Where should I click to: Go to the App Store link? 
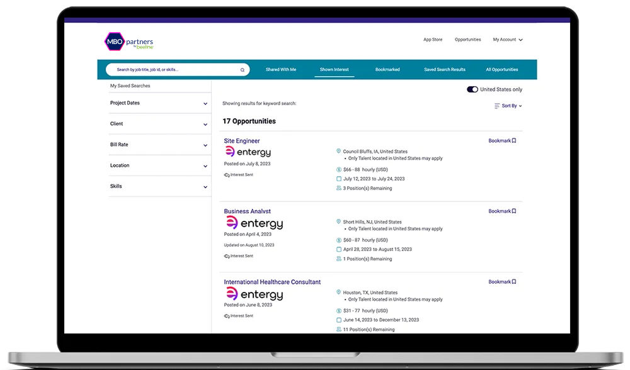433,40
